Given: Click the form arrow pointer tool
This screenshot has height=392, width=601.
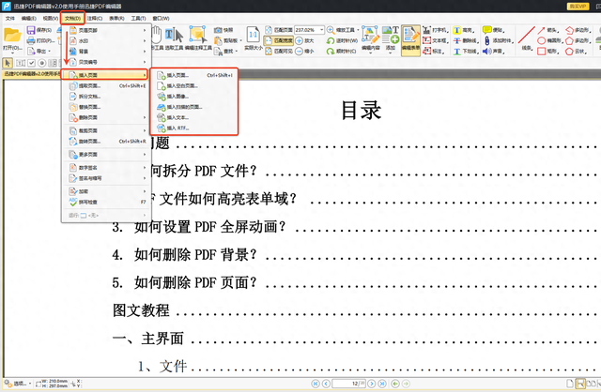Looking at the screenshot, I should click(x=8, y=63).
